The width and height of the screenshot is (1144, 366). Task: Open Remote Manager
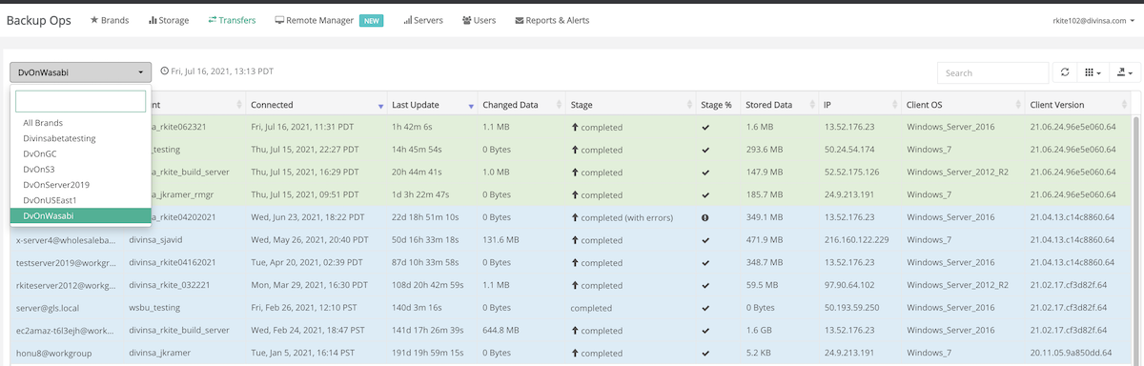click(x=314, y=20)
